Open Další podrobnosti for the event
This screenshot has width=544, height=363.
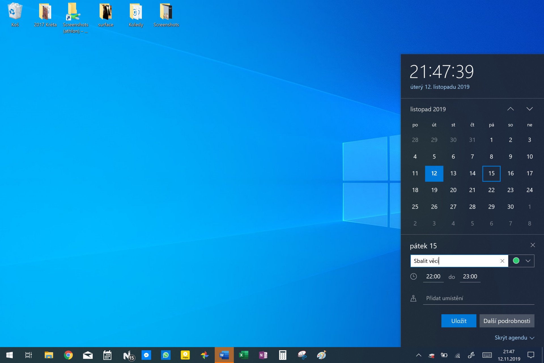507,321
